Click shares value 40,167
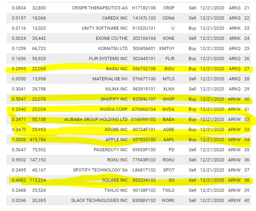 point(39,170)
